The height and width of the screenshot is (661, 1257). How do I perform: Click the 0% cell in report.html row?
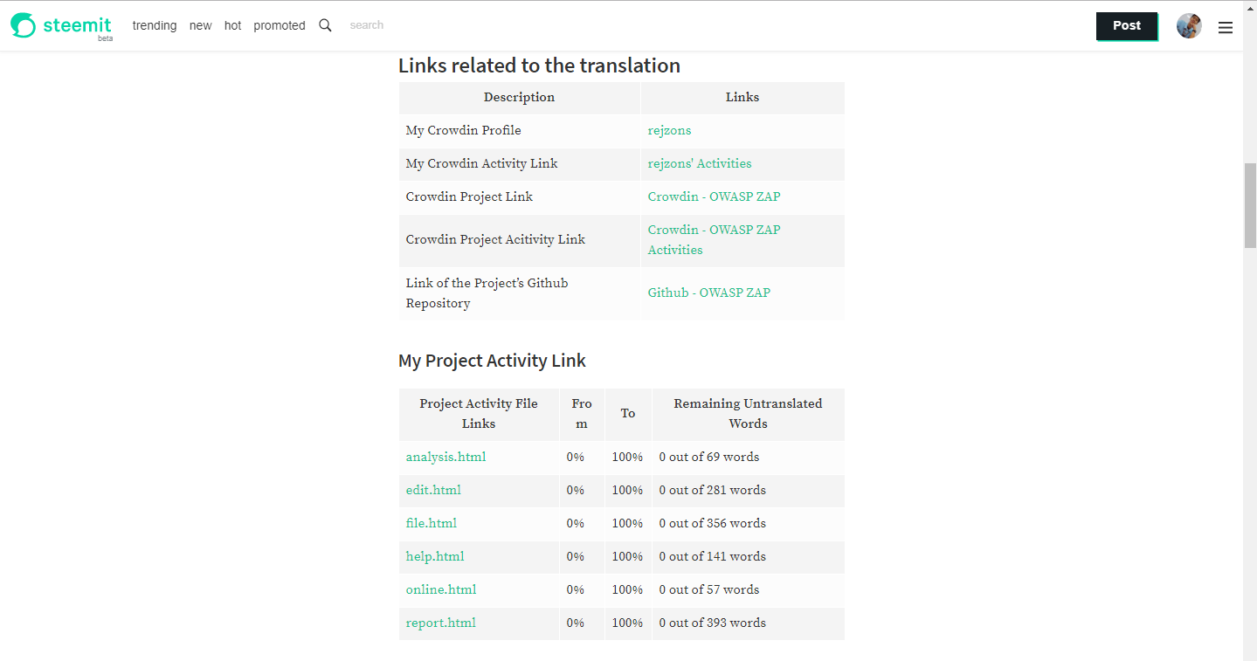(582, 623)
